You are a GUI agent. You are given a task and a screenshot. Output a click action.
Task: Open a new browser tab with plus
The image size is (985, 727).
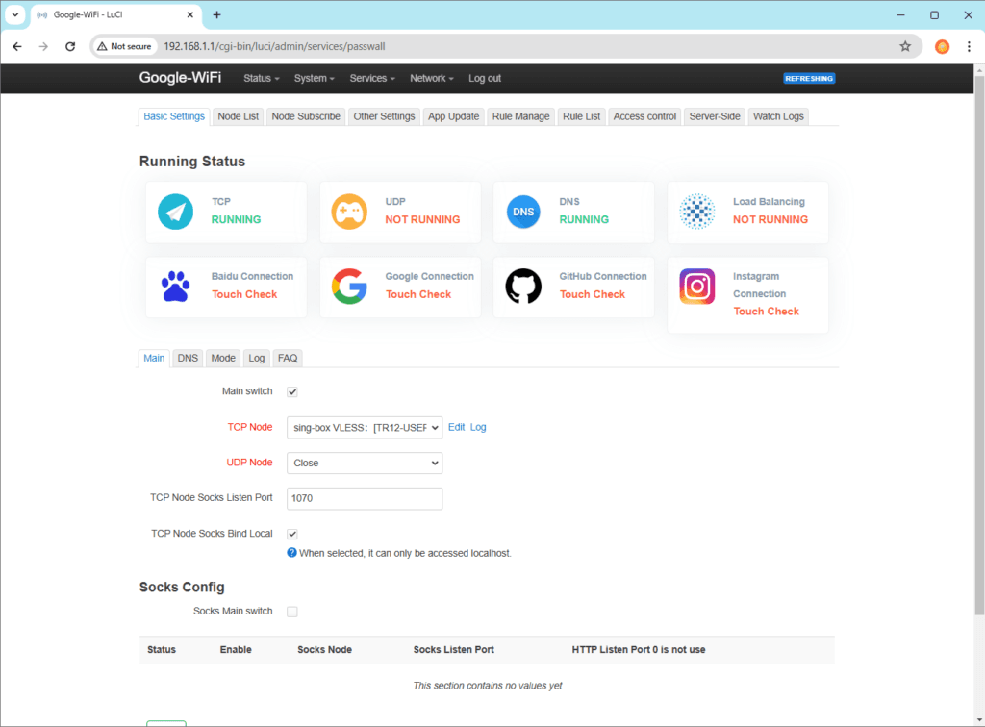click(216, 14)
